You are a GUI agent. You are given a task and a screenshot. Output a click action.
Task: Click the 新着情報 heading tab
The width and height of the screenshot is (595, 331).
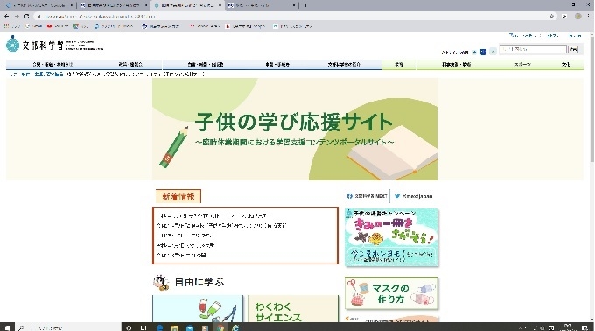[178, 196]
